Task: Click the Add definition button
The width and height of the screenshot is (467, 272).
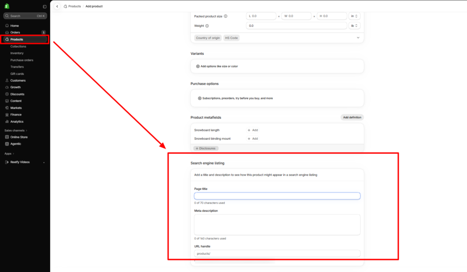Action: click(x=352, y=117)
